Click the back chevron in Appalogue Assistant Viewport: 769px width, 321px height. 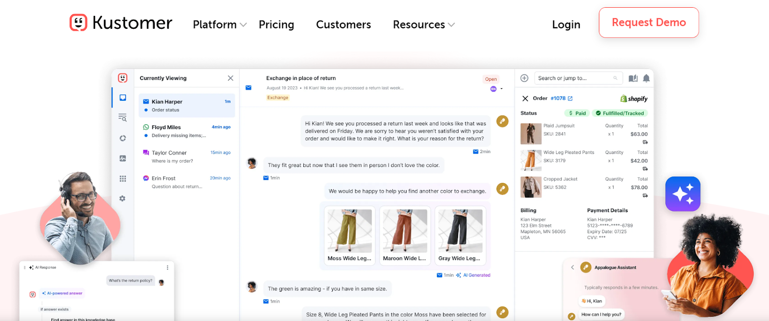click(x=572, y=267)
